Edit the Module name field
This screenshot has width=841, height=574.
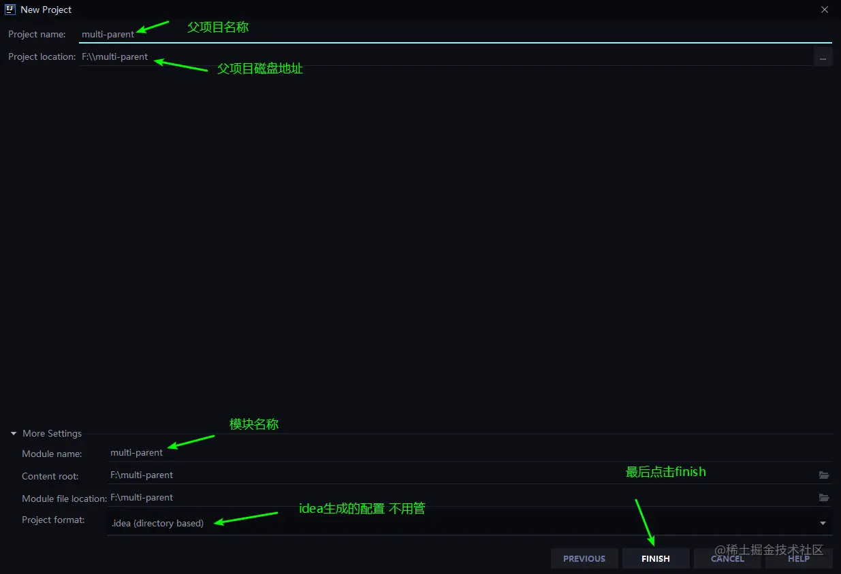(x=469, y=452)
